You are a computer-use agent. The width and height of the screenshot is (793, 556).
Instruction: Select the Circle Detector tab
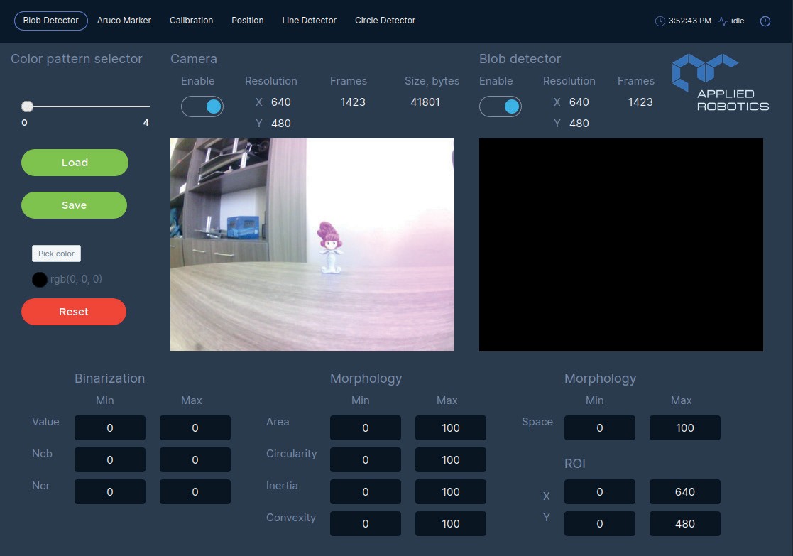[x=385, y=21]
